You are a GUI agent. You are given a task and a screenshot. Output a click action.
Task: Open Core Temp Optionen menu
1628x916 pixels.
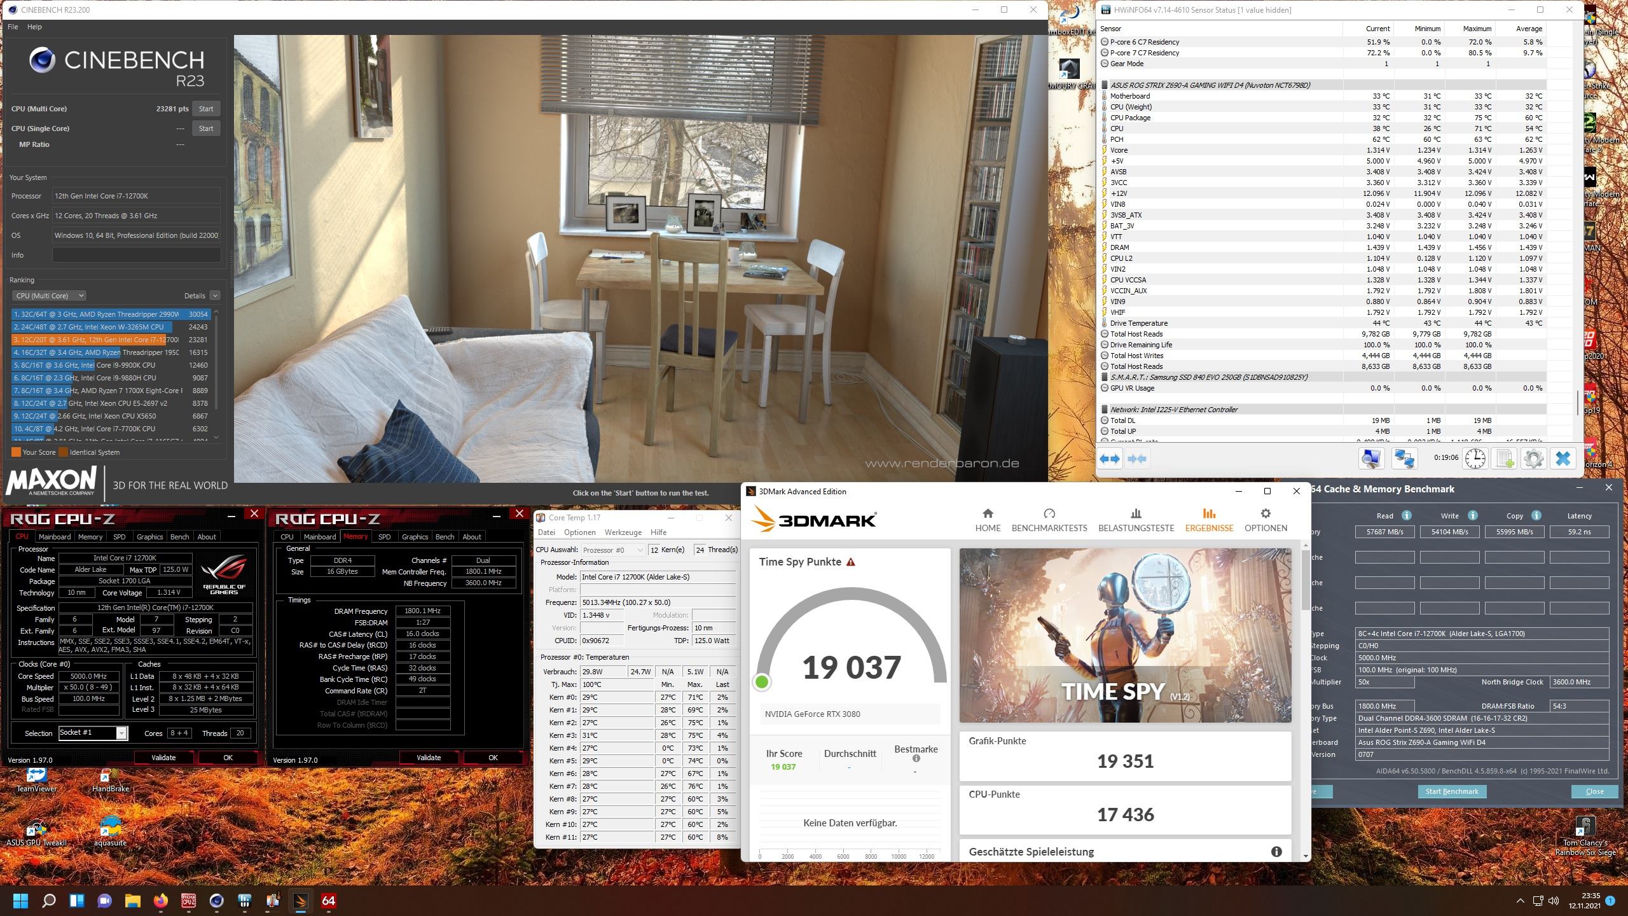[579, 532]
